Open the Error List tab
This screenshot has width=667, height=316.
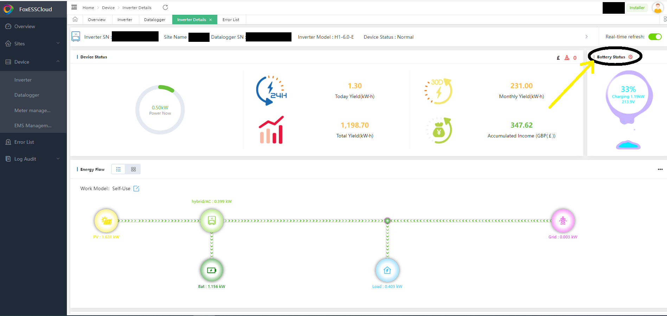click(x=231, y=20)
